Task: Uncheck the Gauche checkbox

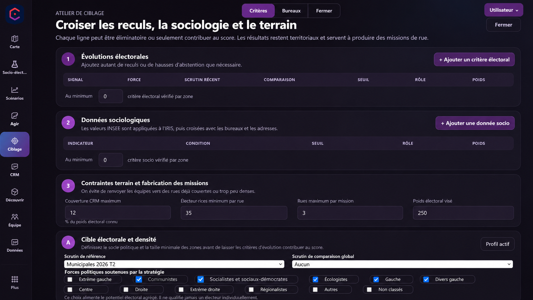Action: point(376,280)
